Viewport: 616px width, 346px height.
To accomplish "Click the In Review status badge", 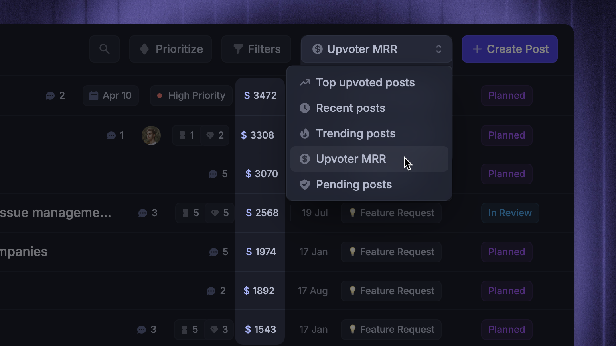I will click(x=510, y=213).
